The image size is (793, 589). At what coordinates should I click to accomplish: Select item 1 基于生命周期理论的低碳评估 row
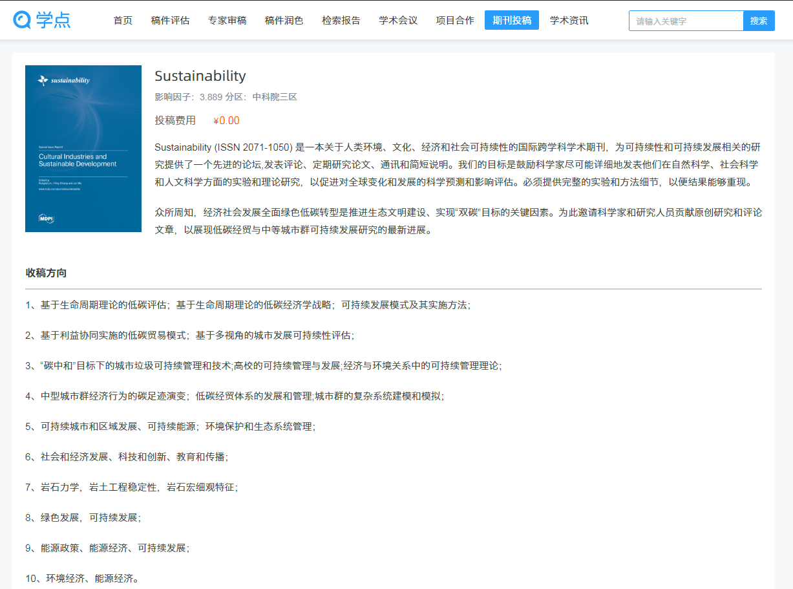(x=248, y=305)
